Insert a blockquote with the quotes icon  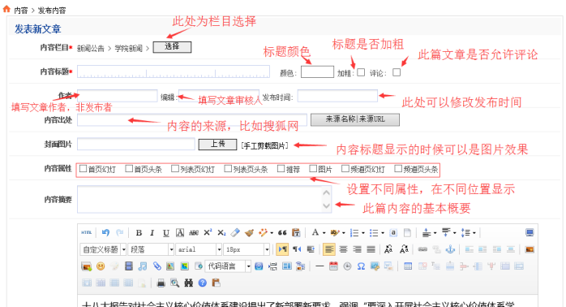[282, 233]
